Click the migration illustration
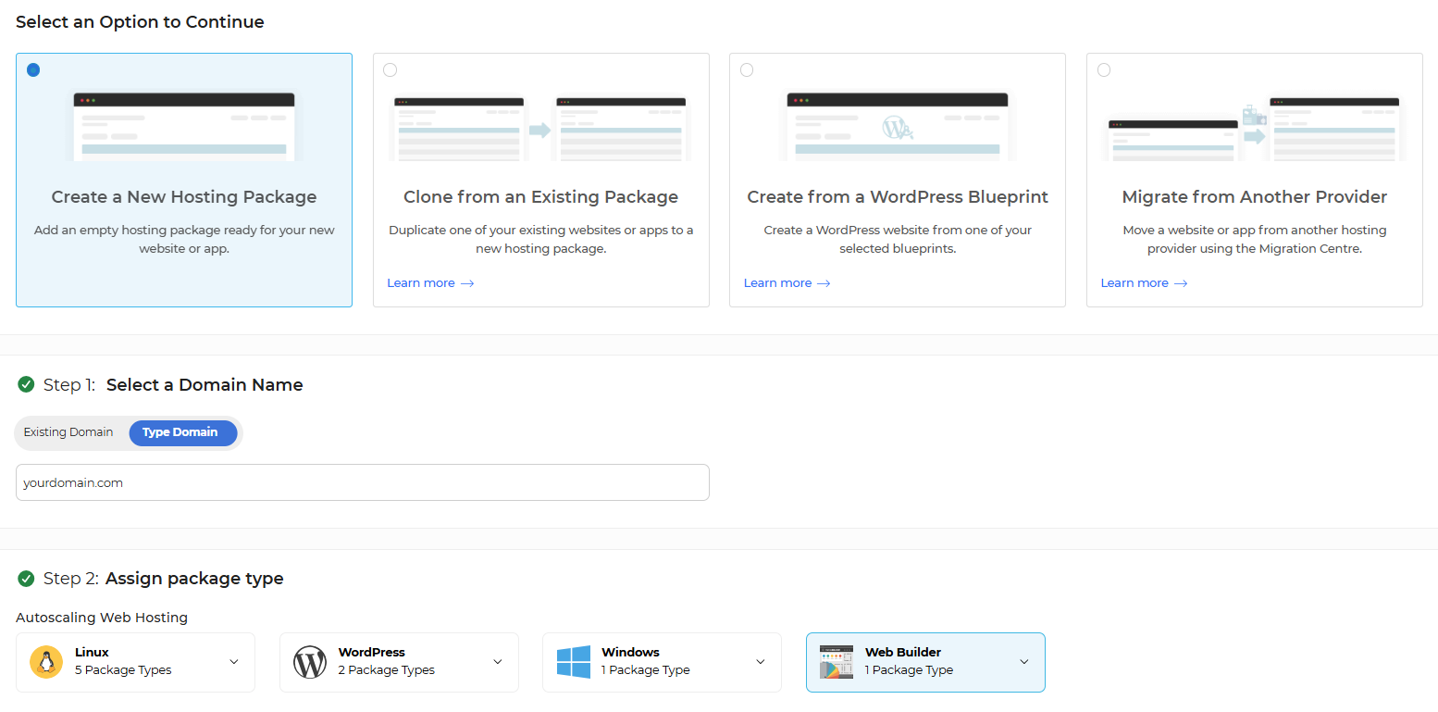1438x712 pixels. [x=1255, y=128]
